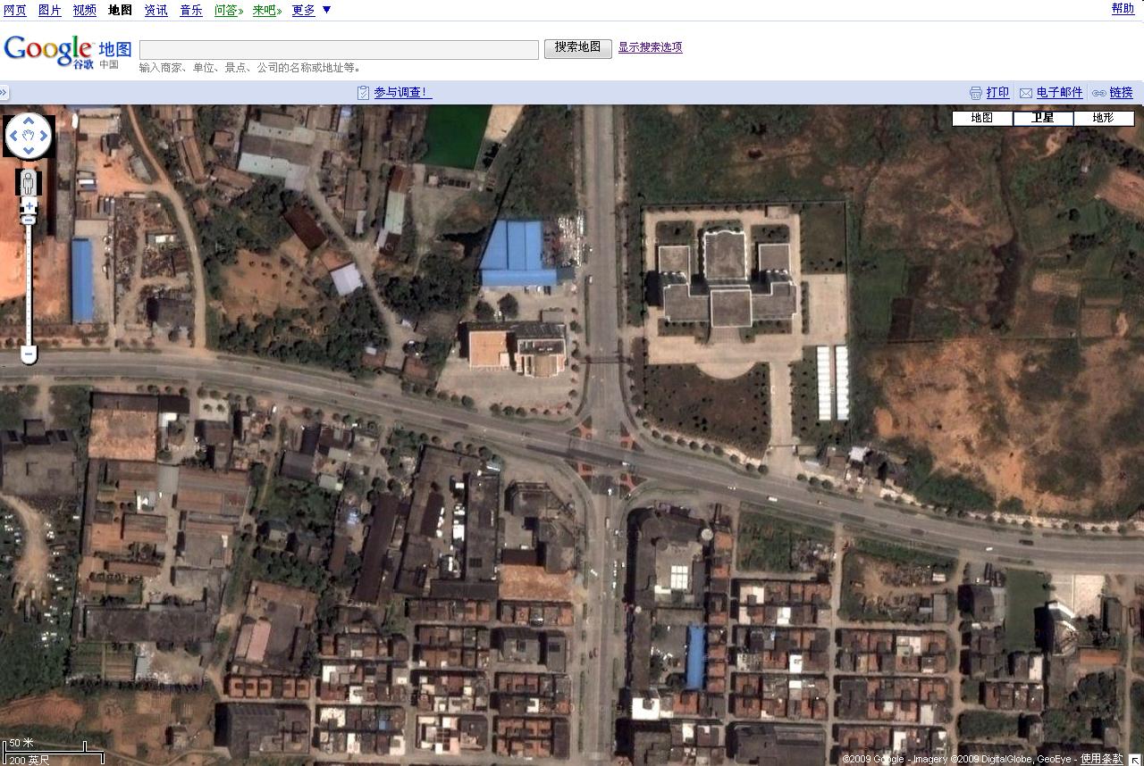The width and height of the screenshot is (1144, 766).
Task: Switch map view to 卫星 satellite mode
Action: tap(1043, 118)
